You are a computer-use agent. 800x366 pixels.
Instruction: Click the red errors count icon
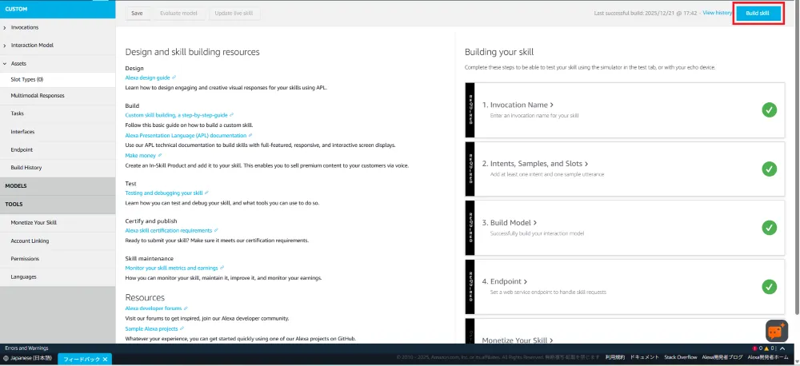(x=754, y=348)
